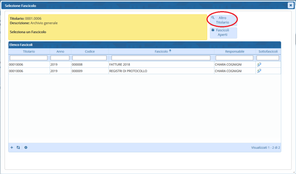Refresh the Elenco Fascicoli grid
This screenshot has width=296, height=174.
point(18,148)
